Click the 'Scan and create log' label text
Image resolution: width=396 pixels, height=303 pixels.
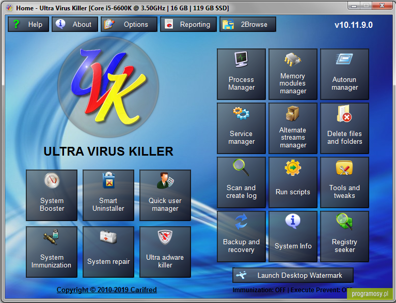(241, 192)
